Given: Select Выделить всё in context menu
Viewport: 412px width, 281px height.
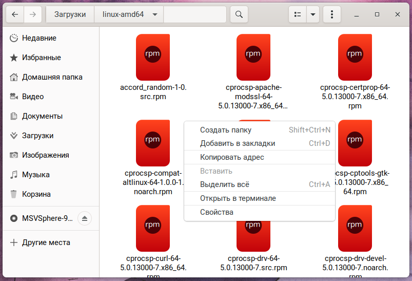Looking at the screenshot, I should 225,184.
